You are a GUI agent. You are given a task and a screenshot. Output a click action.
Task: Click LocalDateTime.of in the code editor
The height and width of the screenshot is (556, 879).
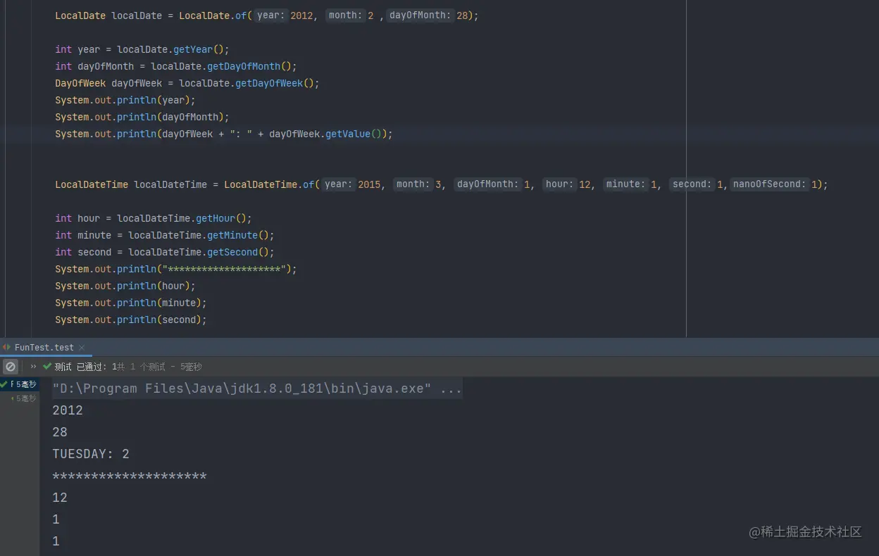tap(269, 184)
